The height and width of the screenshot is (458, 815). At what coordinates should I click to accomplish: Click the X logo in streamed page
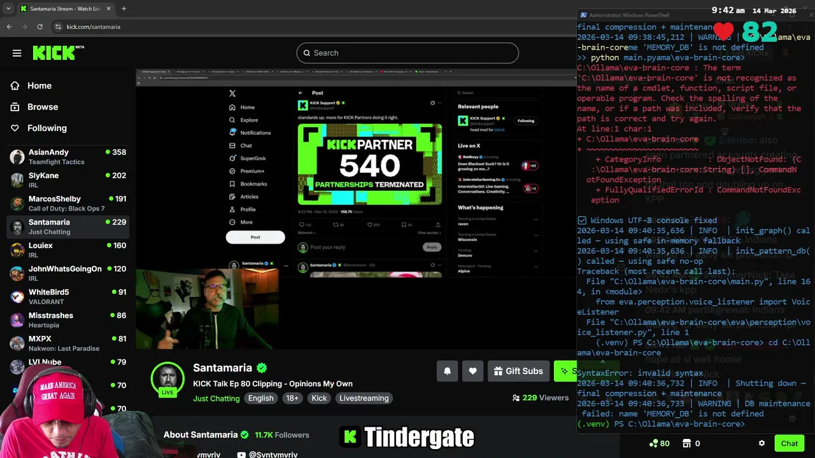coord(232,94)
